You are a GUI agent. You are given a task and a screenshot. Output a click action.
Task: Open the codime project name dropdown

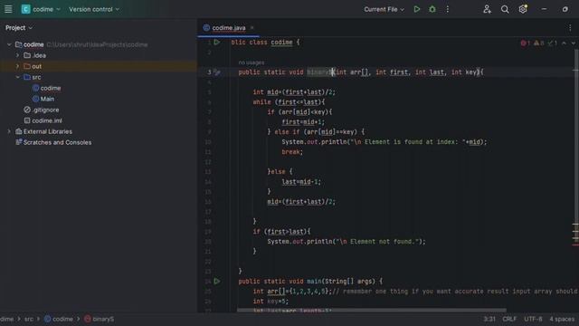point(46,9)
